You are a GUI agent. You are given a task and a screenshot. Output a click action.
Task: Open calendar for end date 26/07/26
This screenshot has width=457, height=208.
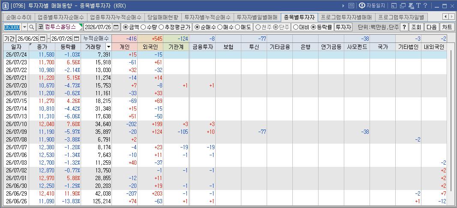(x=76, y=38)
